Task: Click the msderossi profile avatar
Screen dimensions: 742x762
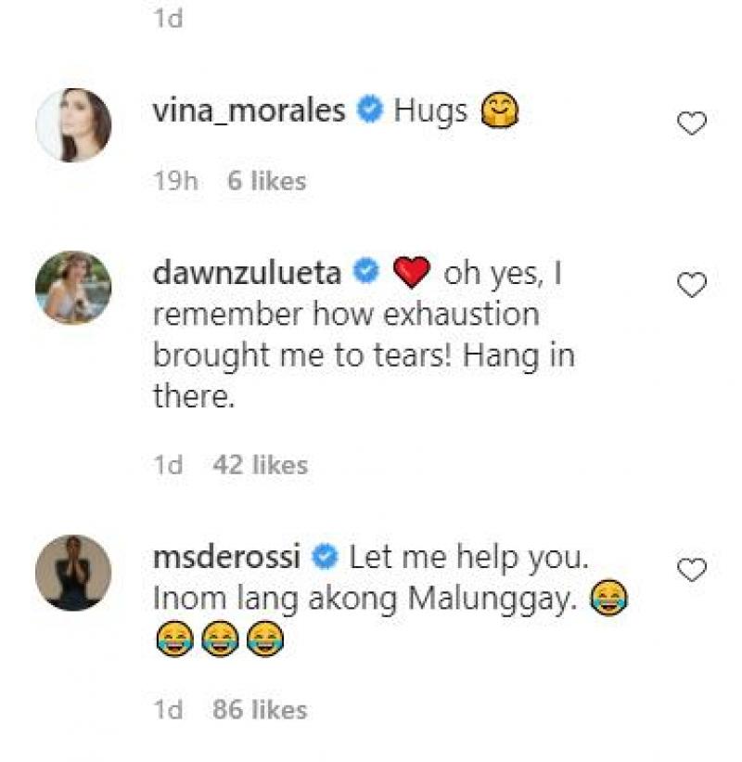Action: coord(73,573)
